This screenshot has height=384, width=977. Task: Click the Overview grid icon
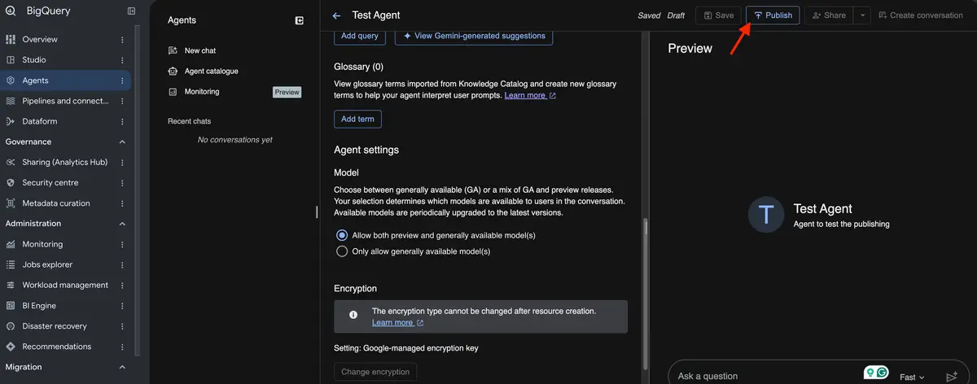[11, 39]
